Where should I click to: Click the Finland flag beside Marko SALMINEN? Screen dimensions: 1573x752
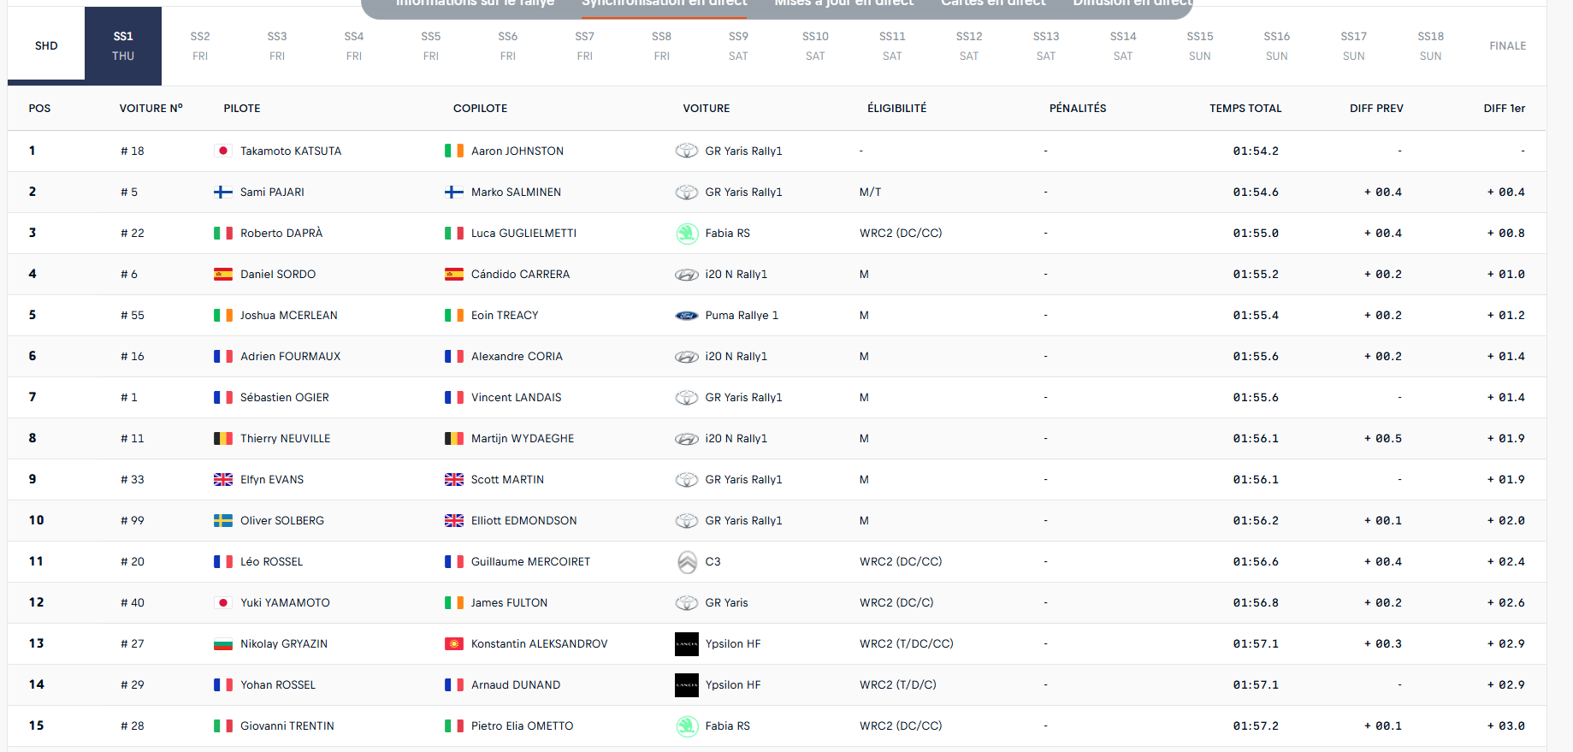[454, 192]
